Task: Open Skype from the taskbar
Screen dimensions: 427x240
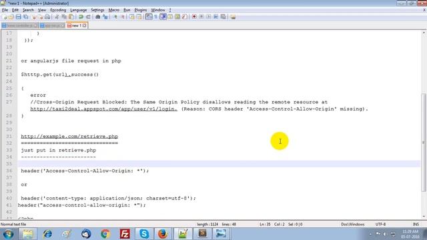Action: pyautogui.click(x=144, y=234)
